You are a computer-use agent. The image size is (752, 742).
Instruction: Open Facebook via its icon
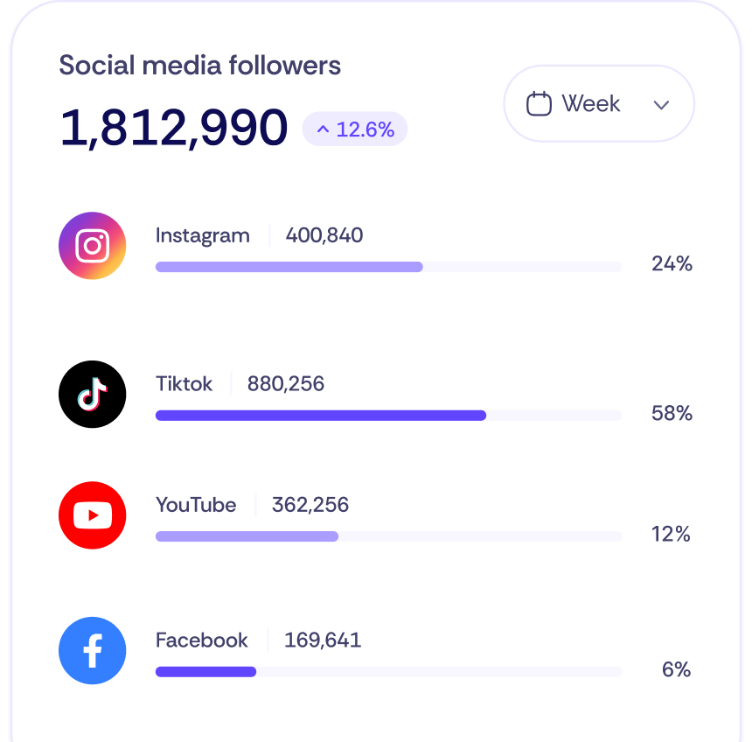(92, 651)
